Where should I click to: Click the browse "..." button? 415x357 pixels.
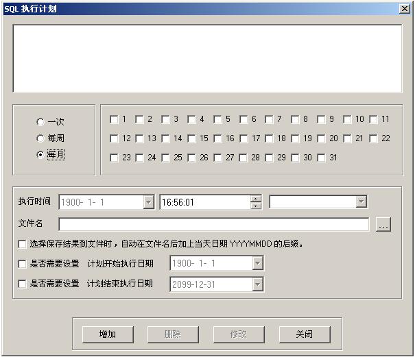click(383, 225)
